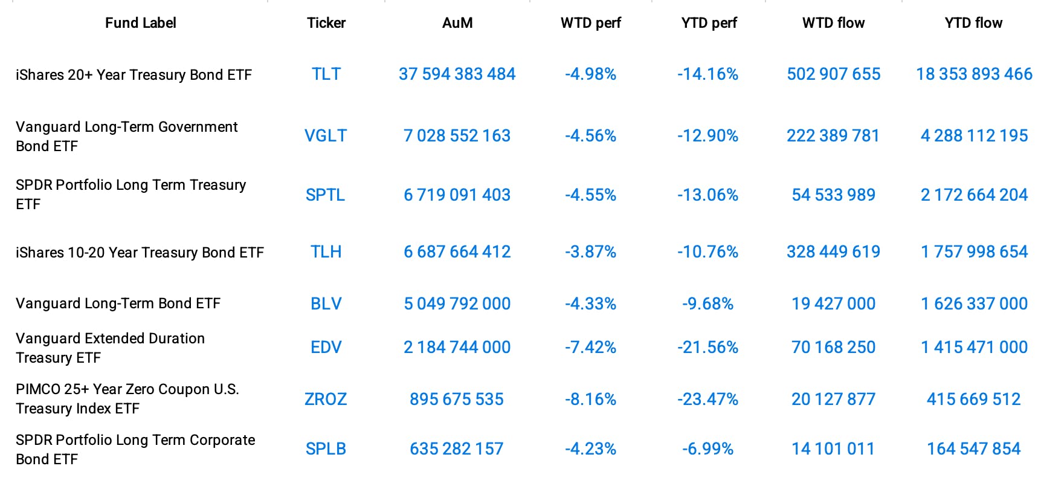1044x486 pixels.
Task: Click the YTD flow column header
Action: point(973,23)
